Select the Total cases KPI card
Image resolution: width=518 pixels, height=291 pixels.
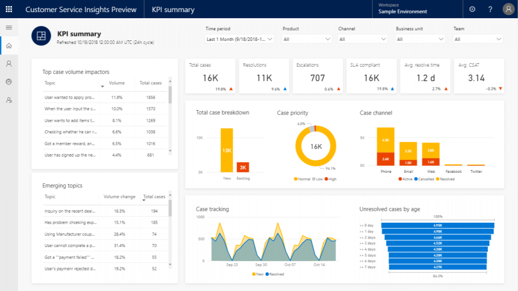[210, 75]
